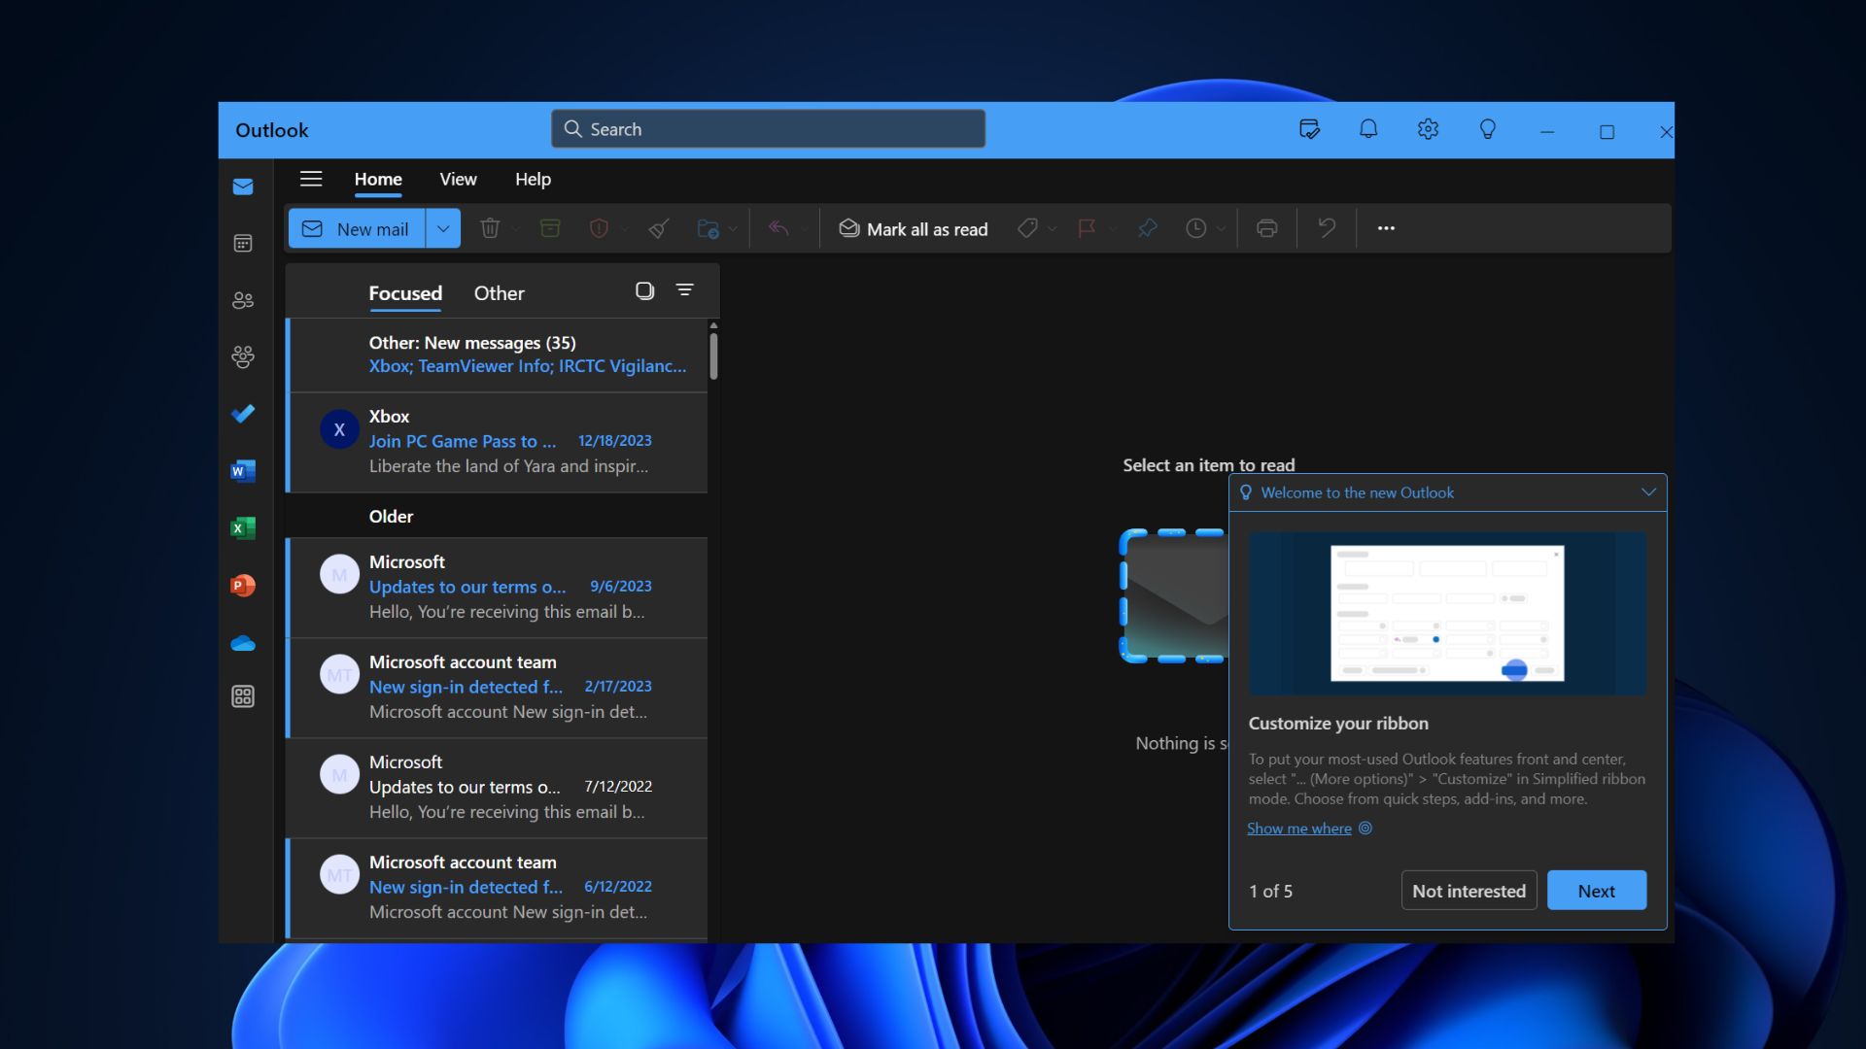Open the Calendar panel icon
Viewport: 1866px width, 1049px height.
click(242, 244)
